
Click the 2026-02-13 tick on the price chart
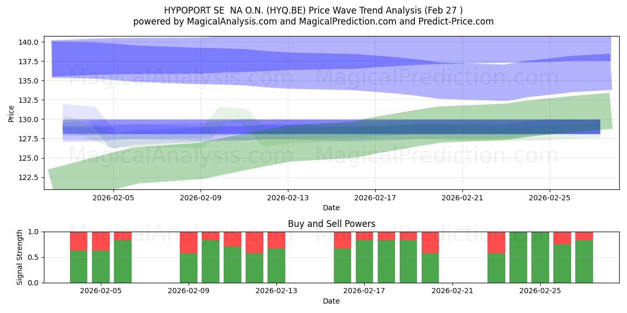288,198
